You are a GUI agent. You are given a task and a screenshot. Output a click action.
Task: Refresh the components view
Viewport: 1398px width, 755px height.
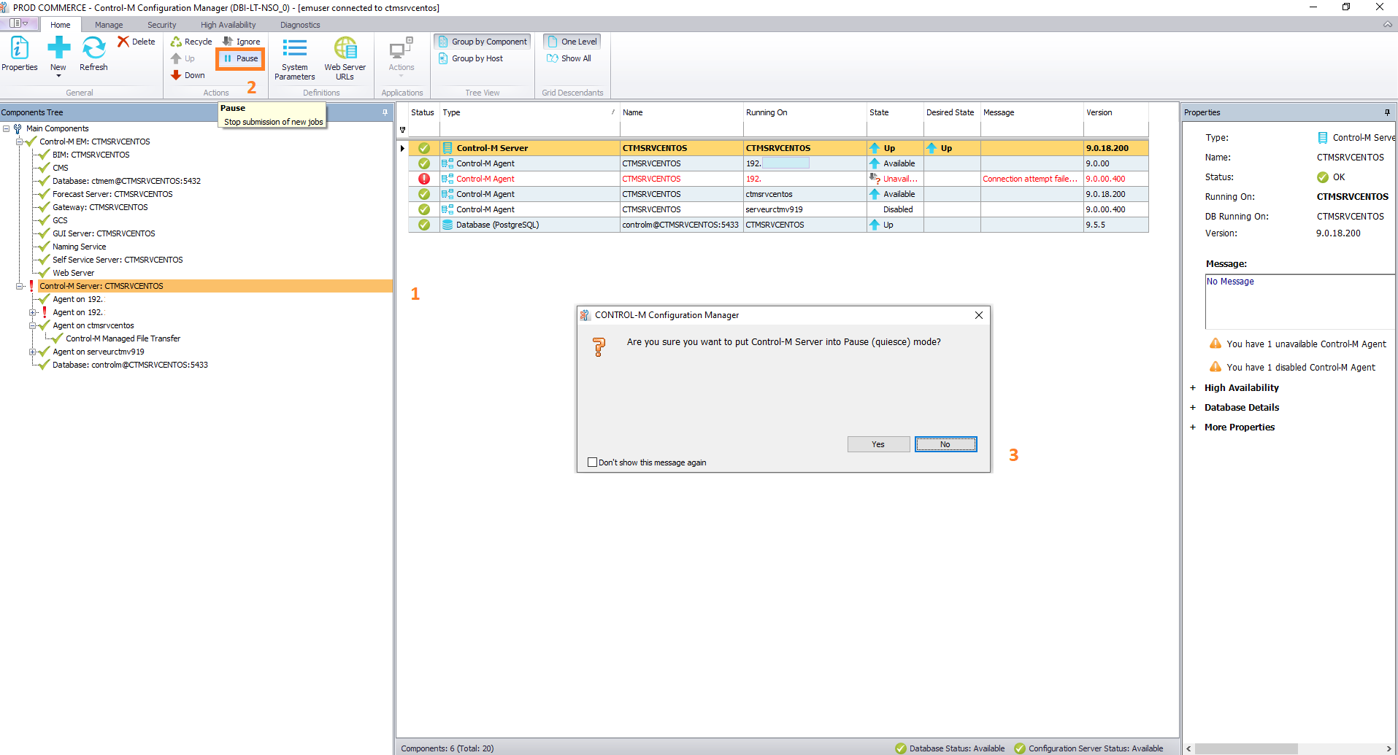93,54
